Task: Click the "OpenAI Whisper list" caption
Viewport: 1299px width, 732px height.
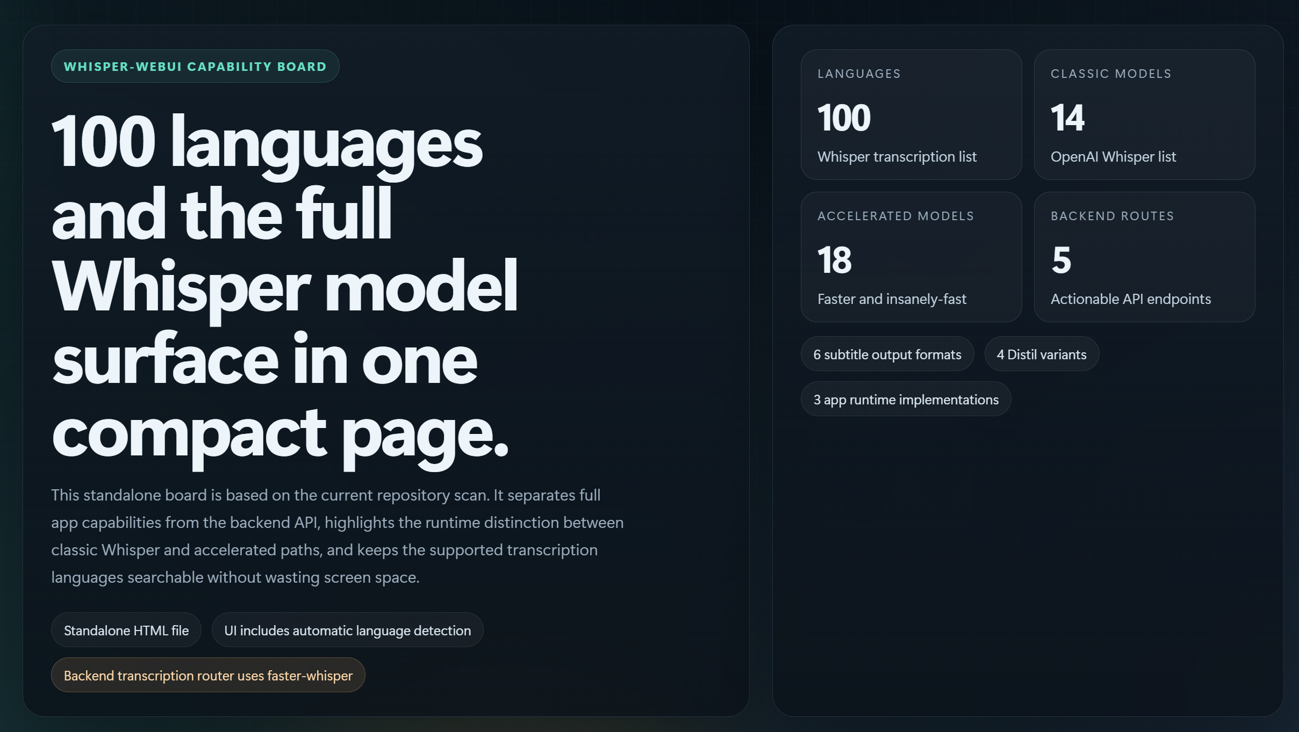Action: tap(1114, 157)
